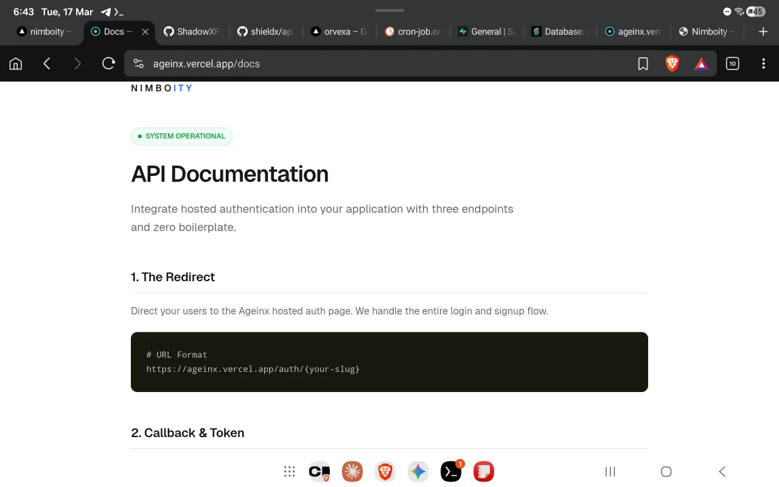
Task: Click the "2. Callback & Token" section heading
Action: 187,433
